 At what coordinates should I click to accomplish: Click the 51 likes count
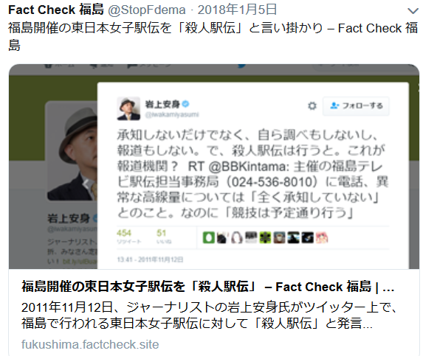point(162,233)
